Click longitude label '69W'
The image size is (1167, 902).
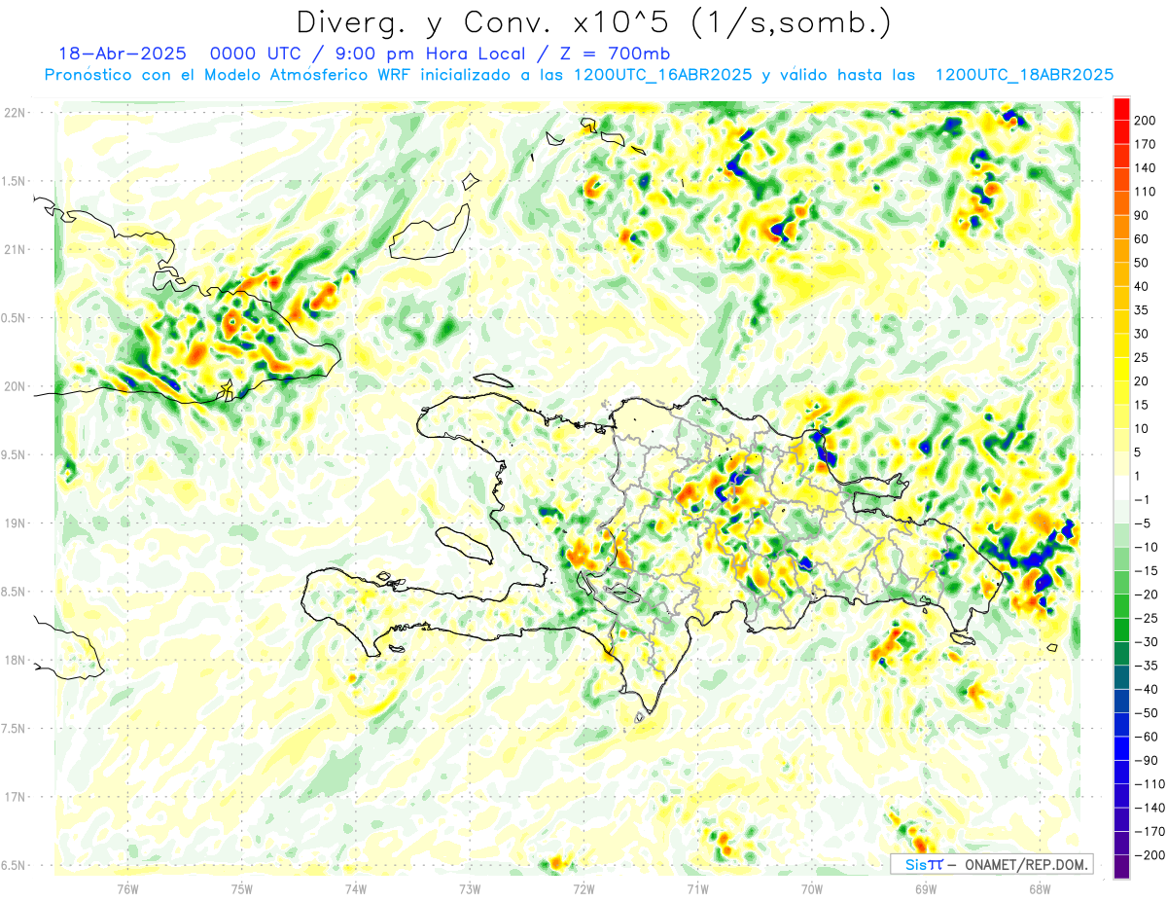(925, 888)
